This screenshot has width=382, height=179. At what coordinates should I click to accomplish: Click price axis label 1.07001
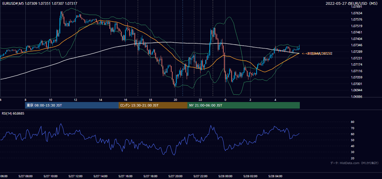[356, 84]
